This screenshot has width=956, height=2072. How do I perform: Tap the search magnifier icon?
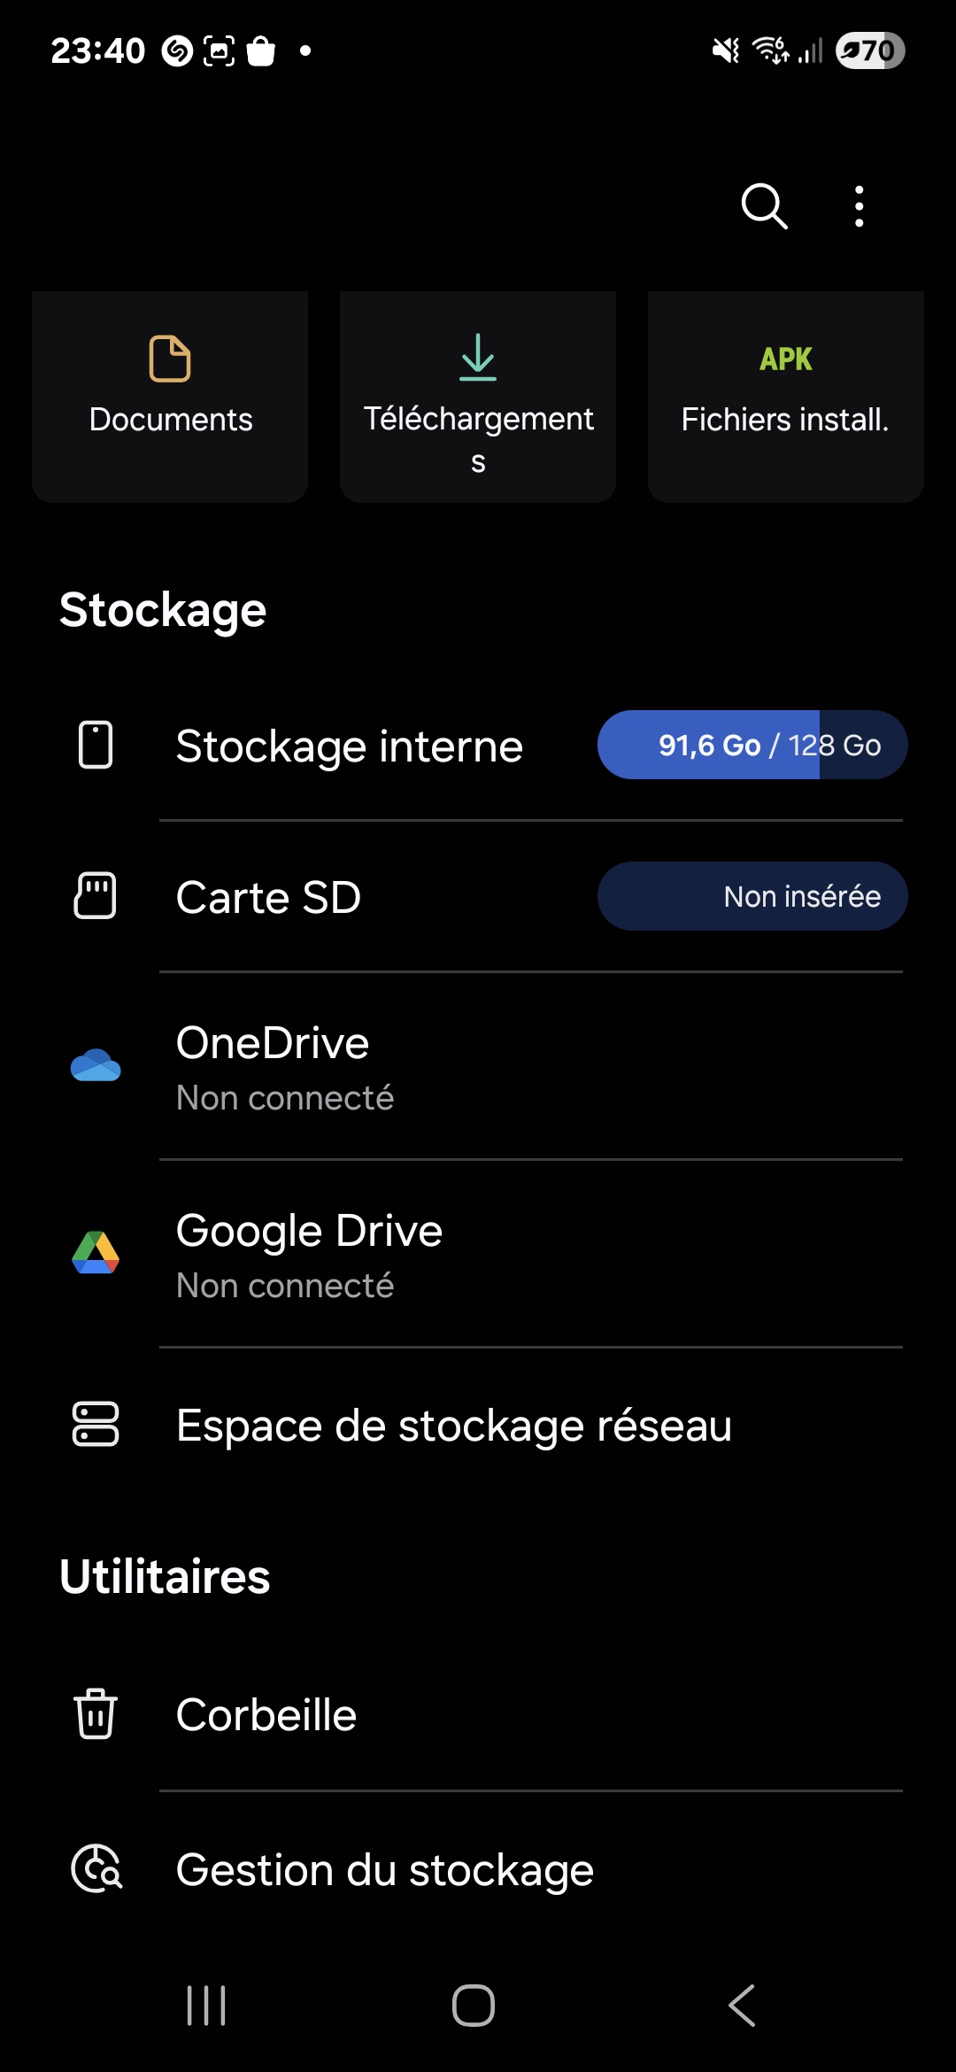pos(764,206)
